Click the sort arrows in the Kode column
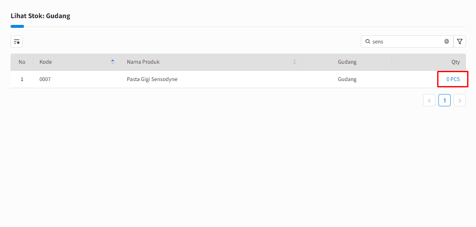476x227 pixels. pos(113,62)
